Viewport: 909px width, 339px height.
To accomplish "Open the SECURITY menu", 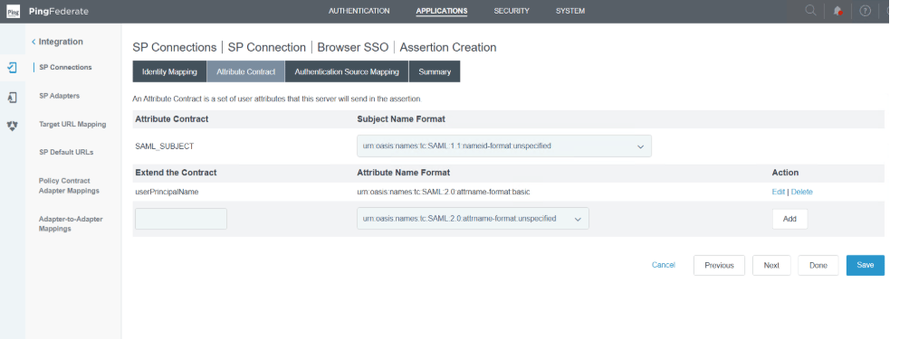I will [x=512, y=11].
